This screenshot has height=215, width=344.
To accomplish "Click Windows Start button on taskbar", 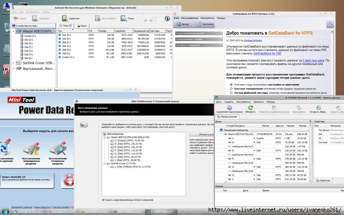I will coord(5,212).
